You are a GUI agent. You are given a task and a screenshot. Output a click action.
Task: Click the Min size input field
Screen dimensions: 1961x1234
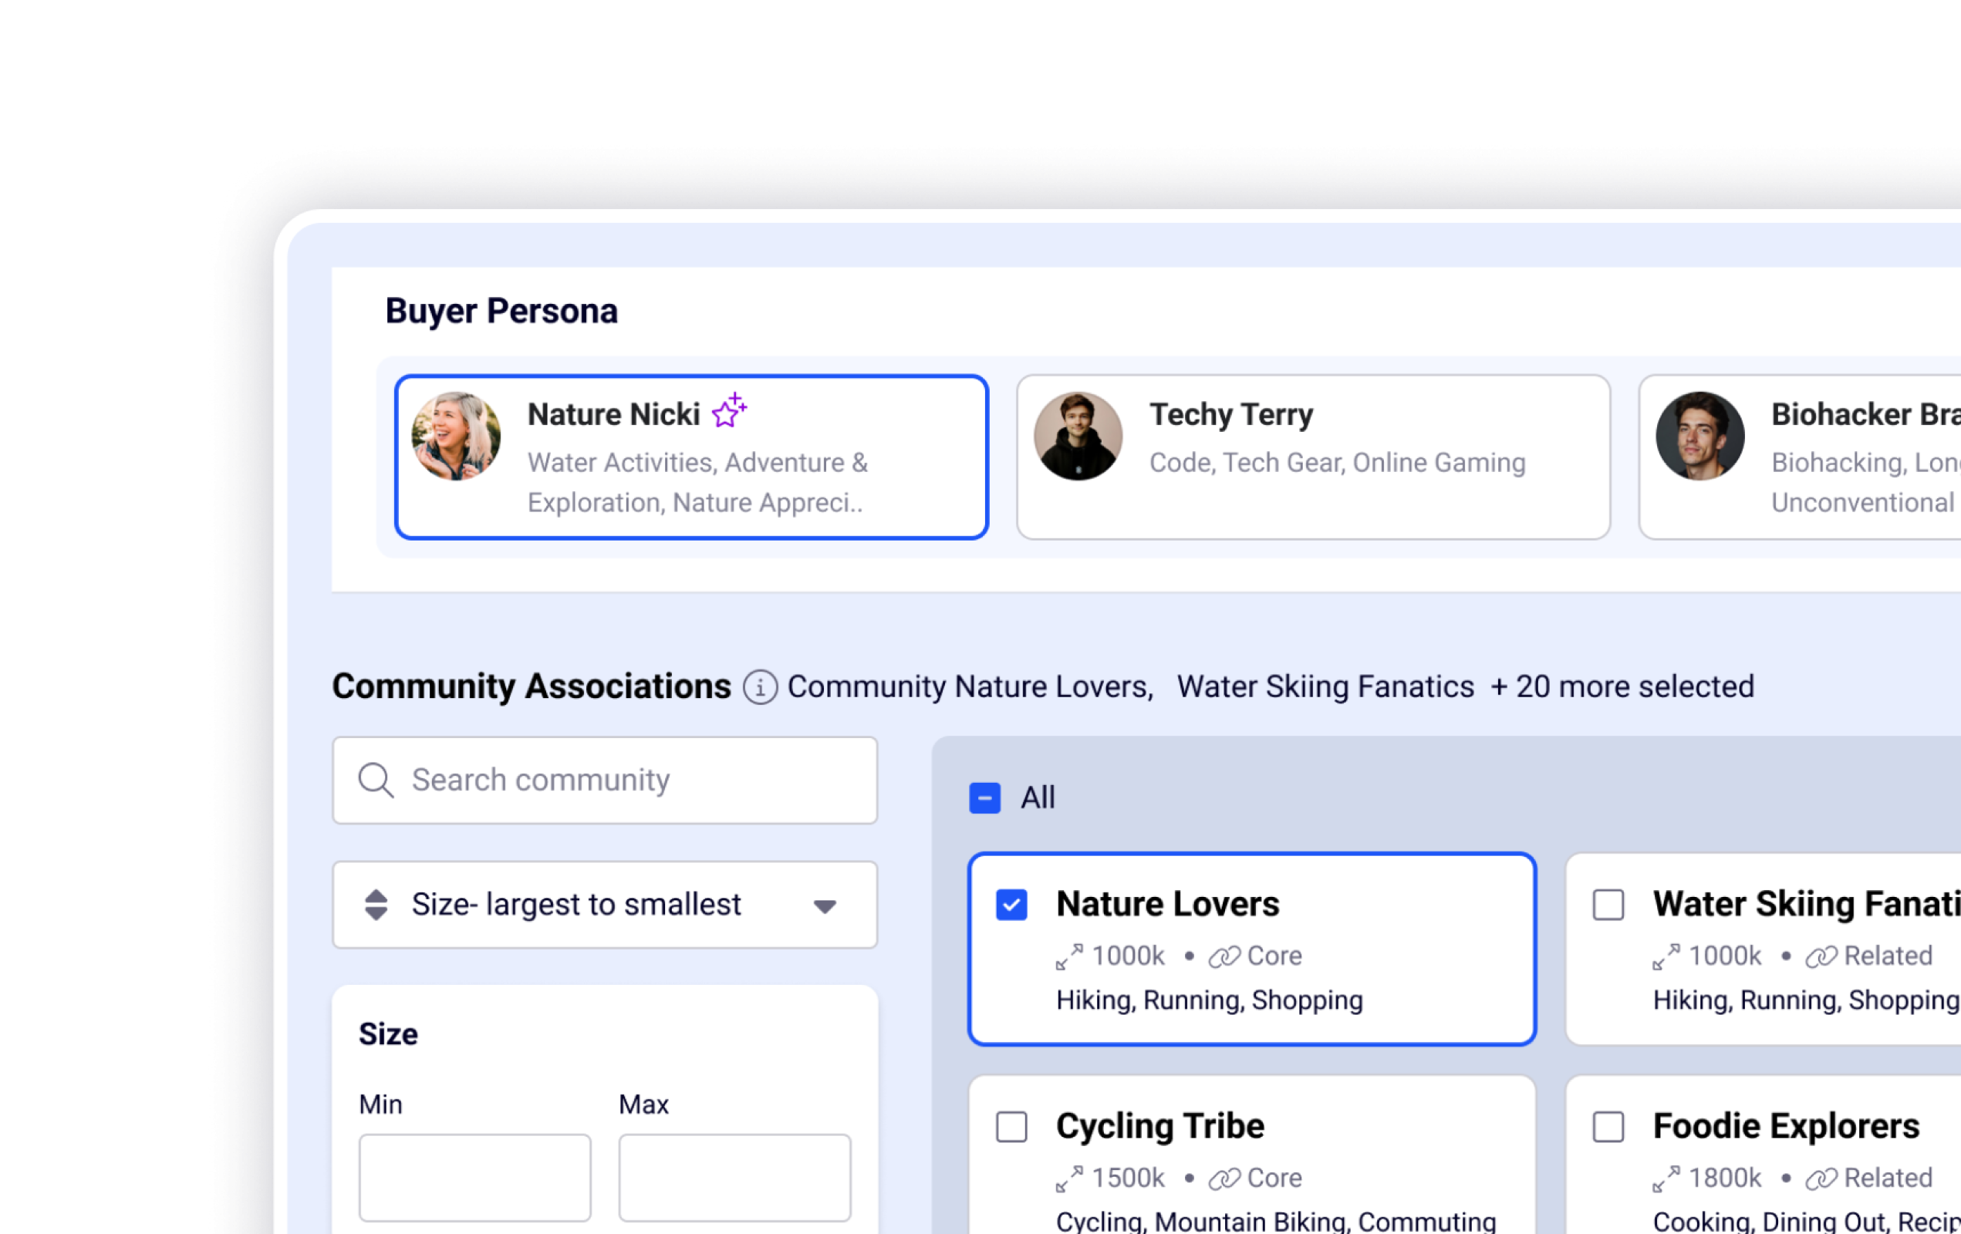pos(474,1177)
